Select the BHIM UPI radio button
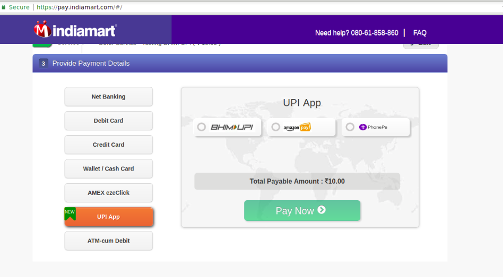503x277 pixels. click(202, 127)
